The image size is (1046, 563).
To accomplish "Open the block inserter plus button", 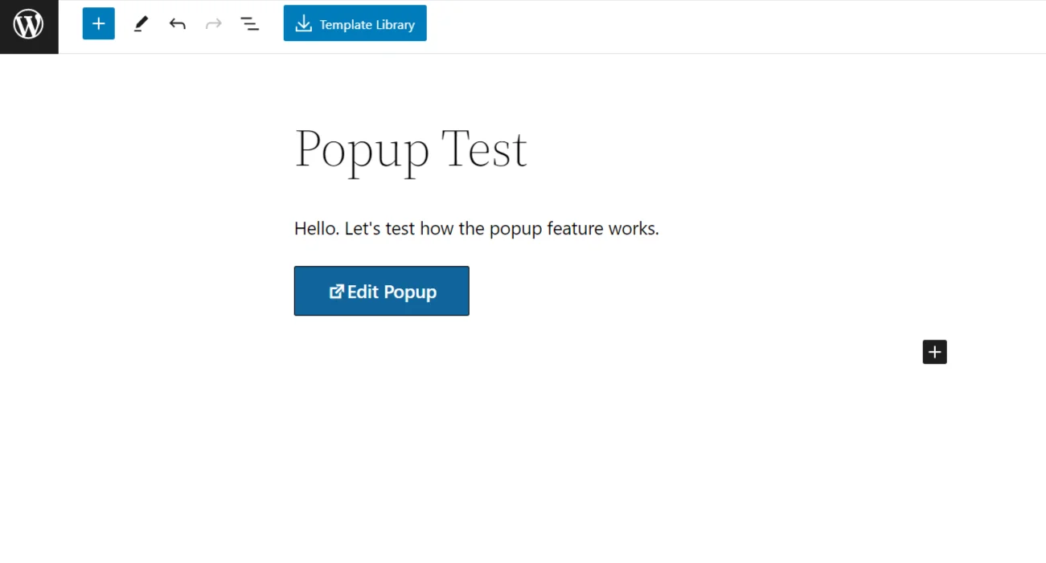I will tap(99, 24).
